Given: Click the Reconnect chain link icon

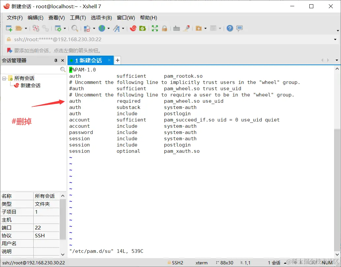Looking at the screenshot, I should pos(45,28).
